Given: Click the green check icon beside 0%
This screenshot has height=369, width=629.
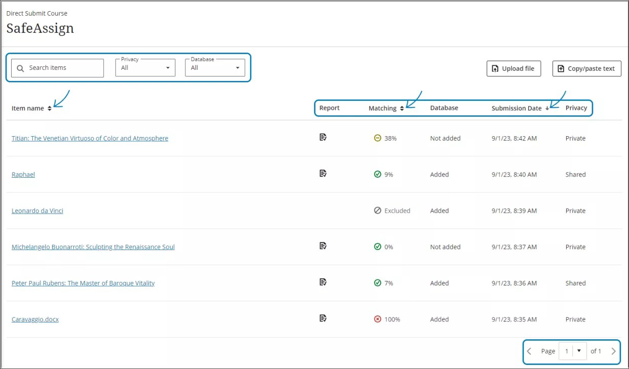Looking at the screenshot, I should 377,247.
